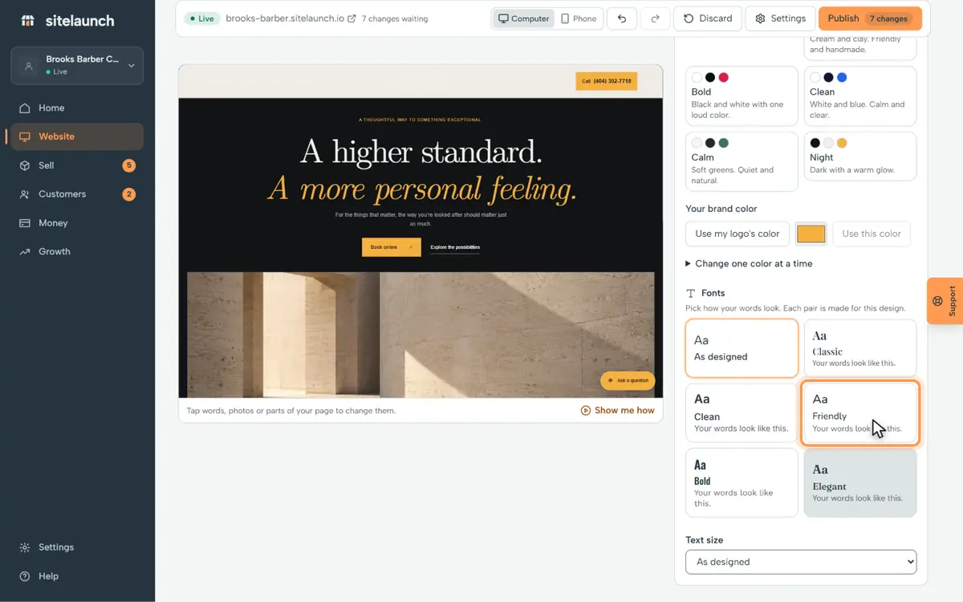Select the As designed font pair
Screen dimensions: 963x602
pyautogui.click(x=742, y=348)
